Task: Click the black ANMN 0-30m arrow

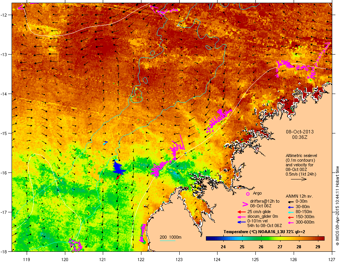Action: tap(291, 202)
